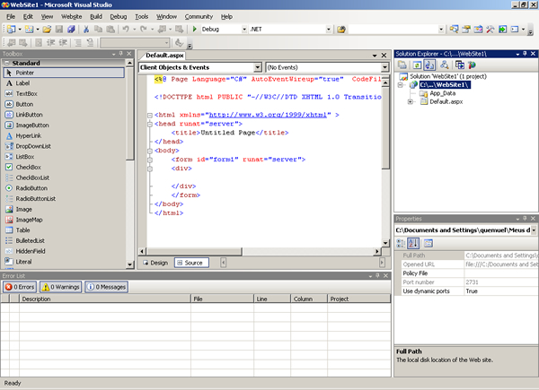
Task: Click the Command Window toolbar icon
Action: click(515, 30)
